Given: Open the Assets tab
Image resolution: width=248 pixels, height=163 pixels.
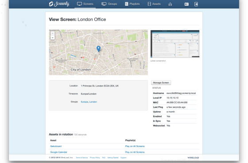Looking at the screenshot, I should click(x=154, y=4).
